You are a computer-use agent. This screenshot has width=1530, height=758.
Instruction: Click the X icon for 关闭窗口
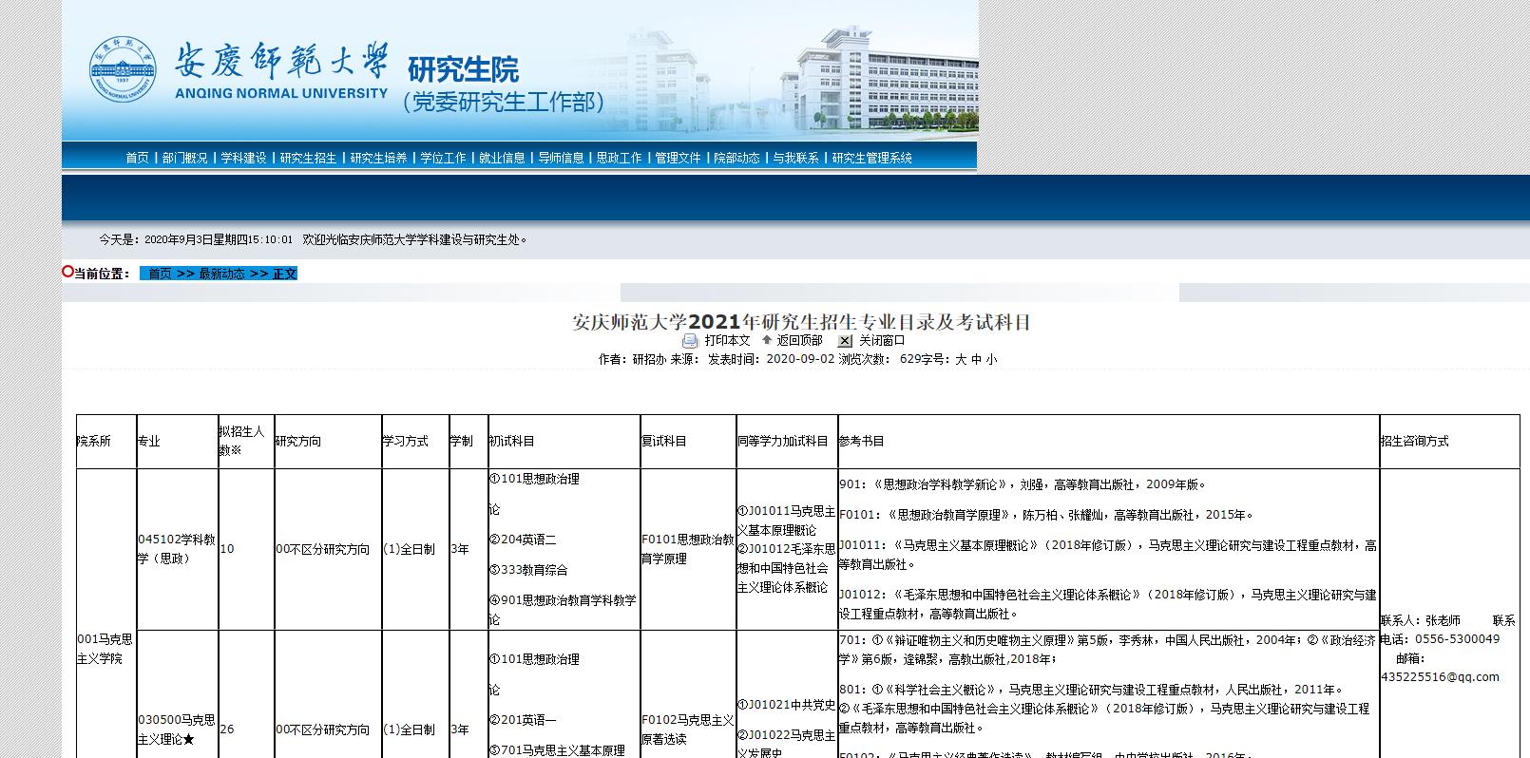click(845, 341)
